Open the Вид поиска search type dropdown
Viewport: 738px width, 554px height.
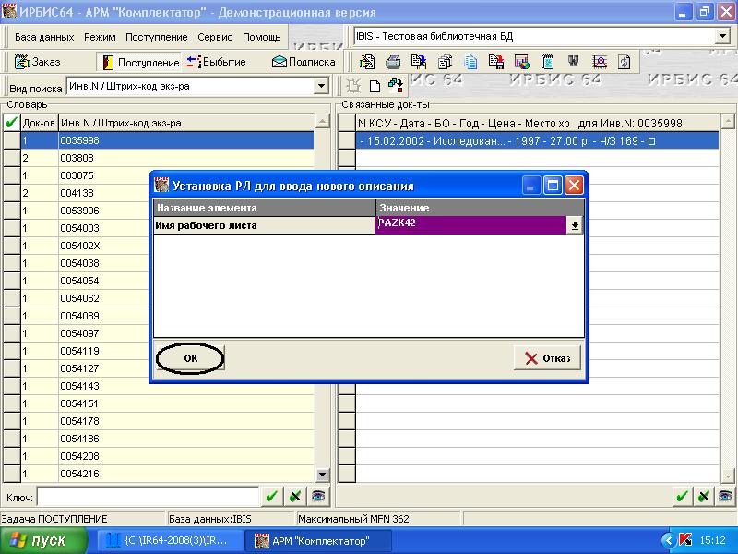[x=321, y=86]
